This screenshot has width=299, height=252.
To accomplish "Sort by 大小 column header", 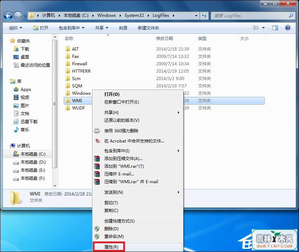I will pyautogui.click(x=244, y=38).
